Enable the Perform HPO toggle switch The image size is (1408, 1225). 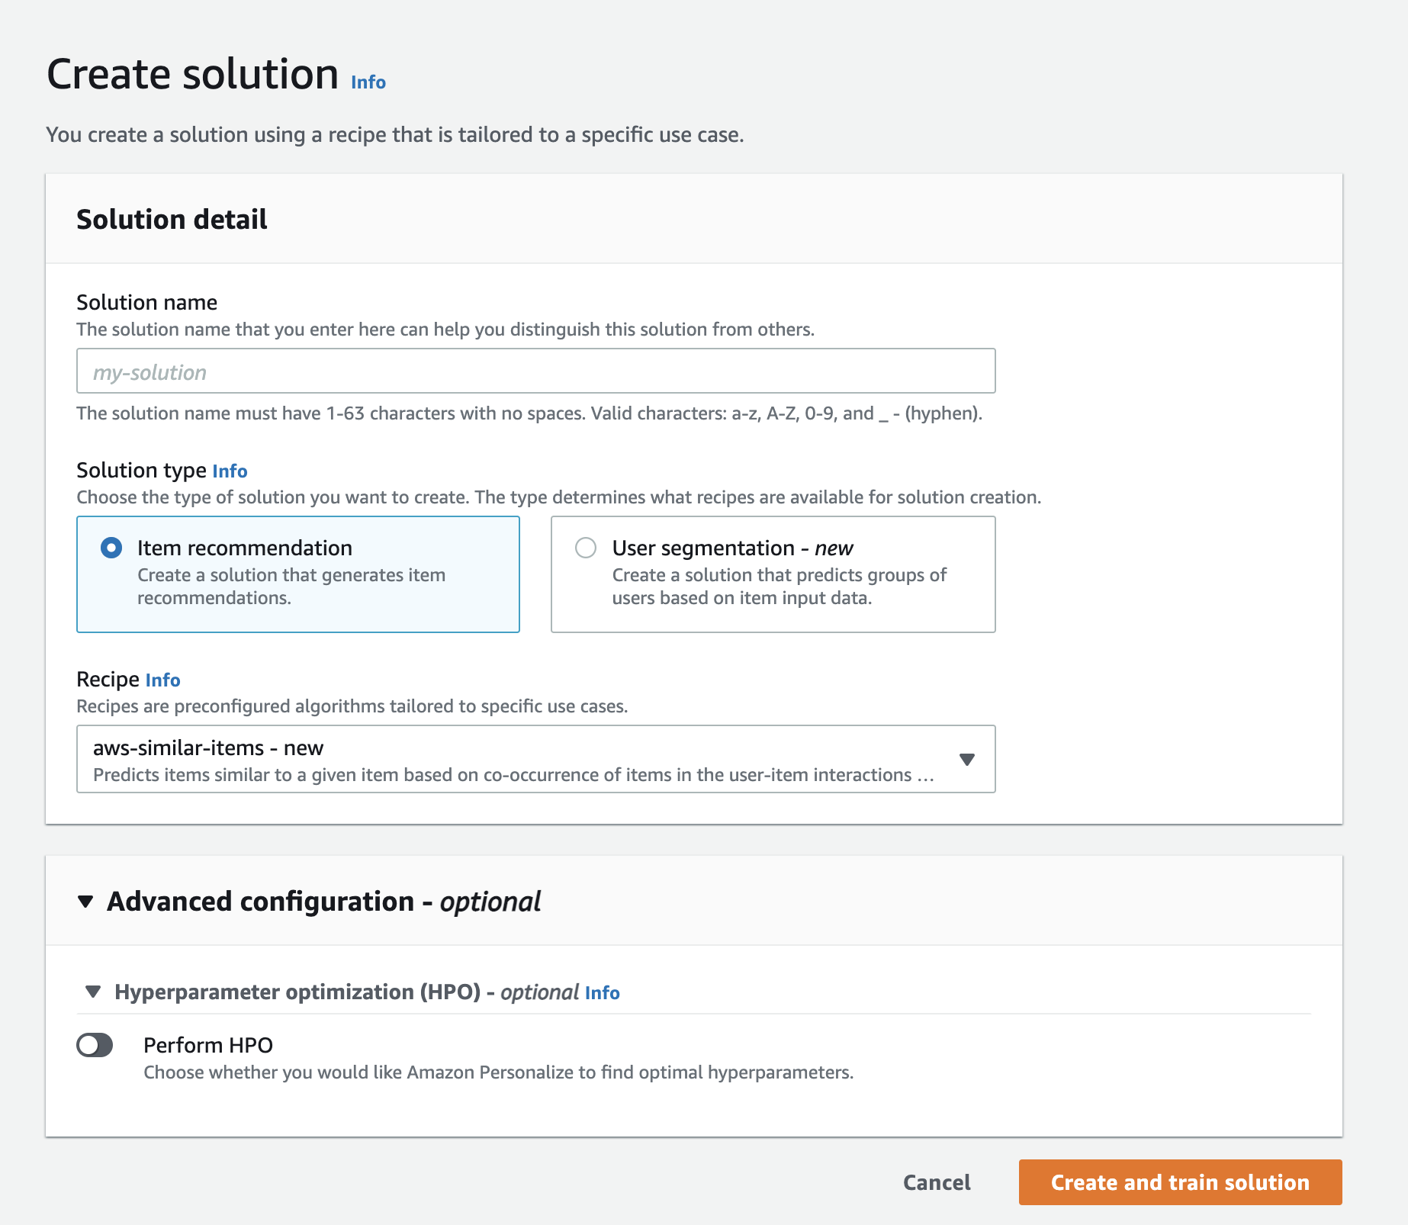tap(95, 1045)
